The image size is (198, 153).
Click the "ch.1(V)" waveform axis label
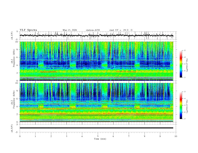(x=12, y=35)
